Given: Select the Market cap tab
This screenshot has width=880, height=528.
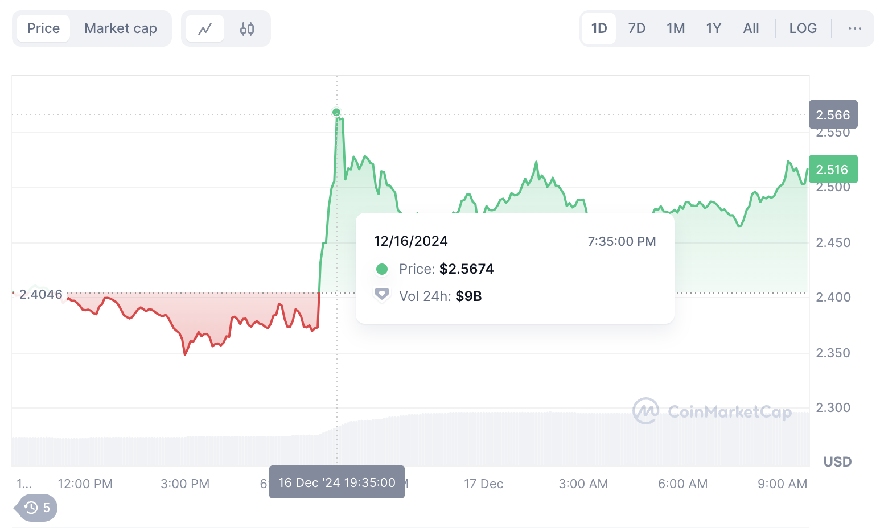Looking at the screenshot, I should [x=120, y=28].
